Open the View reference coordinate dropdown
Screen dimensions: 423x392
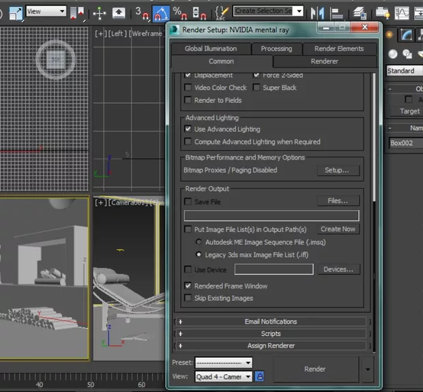tap(46, 12)
